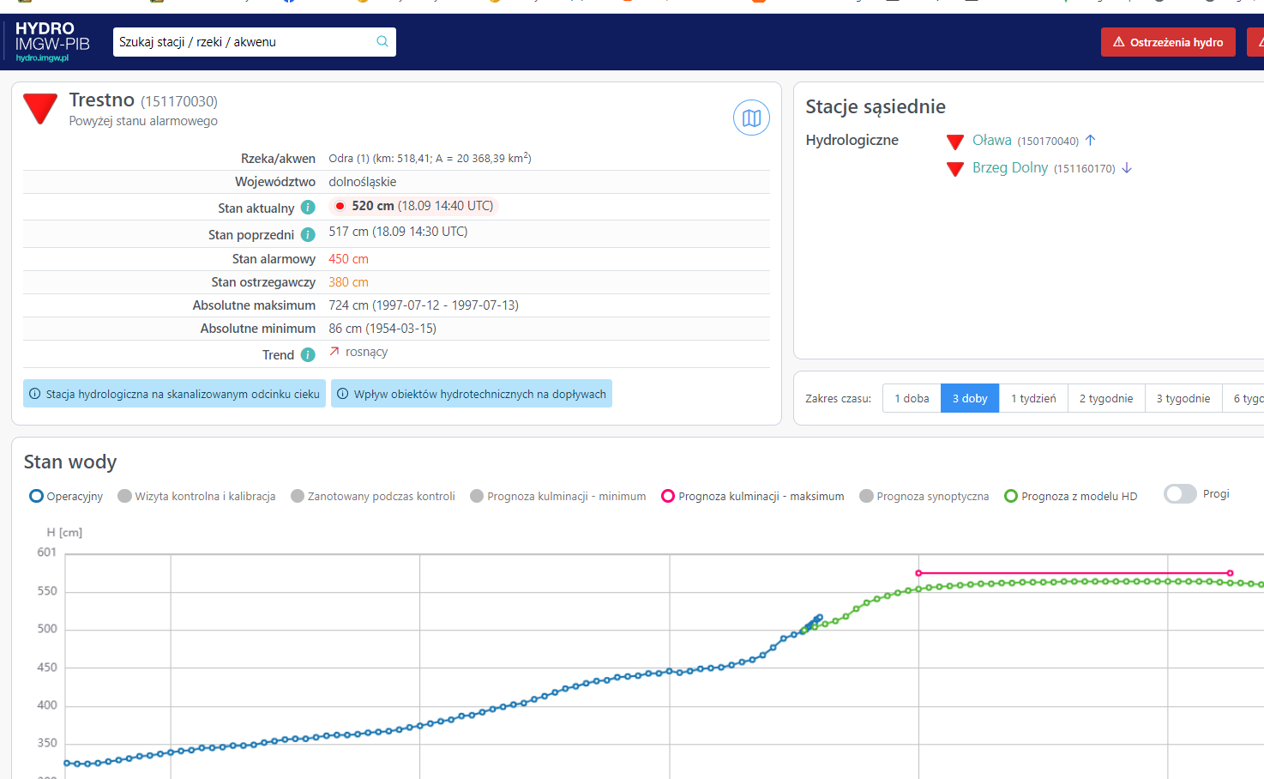Click info icon beside Trend
The height and width of the screenshot is (779, 1264).
click(308, 355)
